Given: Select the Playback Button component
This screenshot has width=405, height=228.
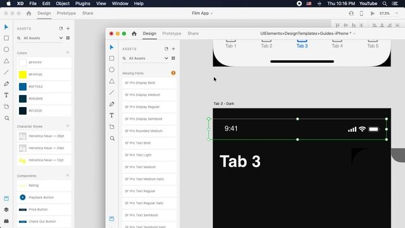Looking at the screenshot, I should coord(44,198).
